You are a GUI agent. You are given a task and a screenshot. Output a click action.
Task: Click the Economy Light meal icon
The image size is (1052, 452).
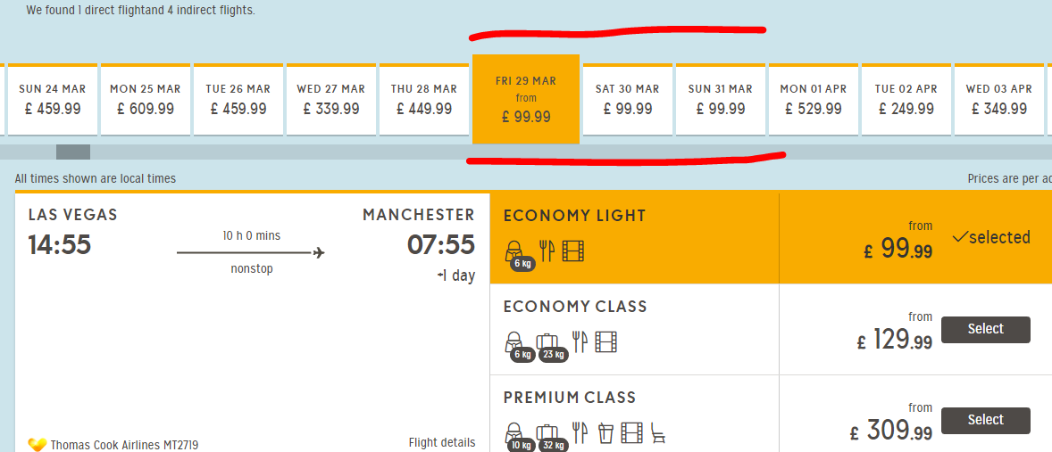tap(547, 251)
